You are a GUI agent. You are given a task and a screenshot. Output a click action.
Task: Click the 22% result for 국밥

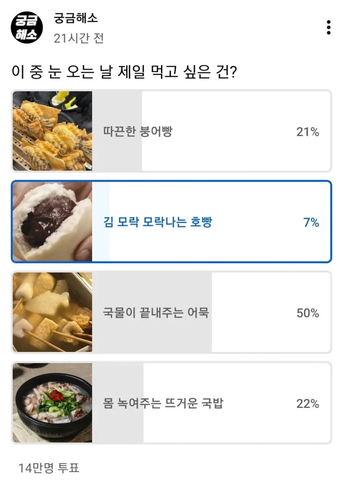(x=308, y=404)
